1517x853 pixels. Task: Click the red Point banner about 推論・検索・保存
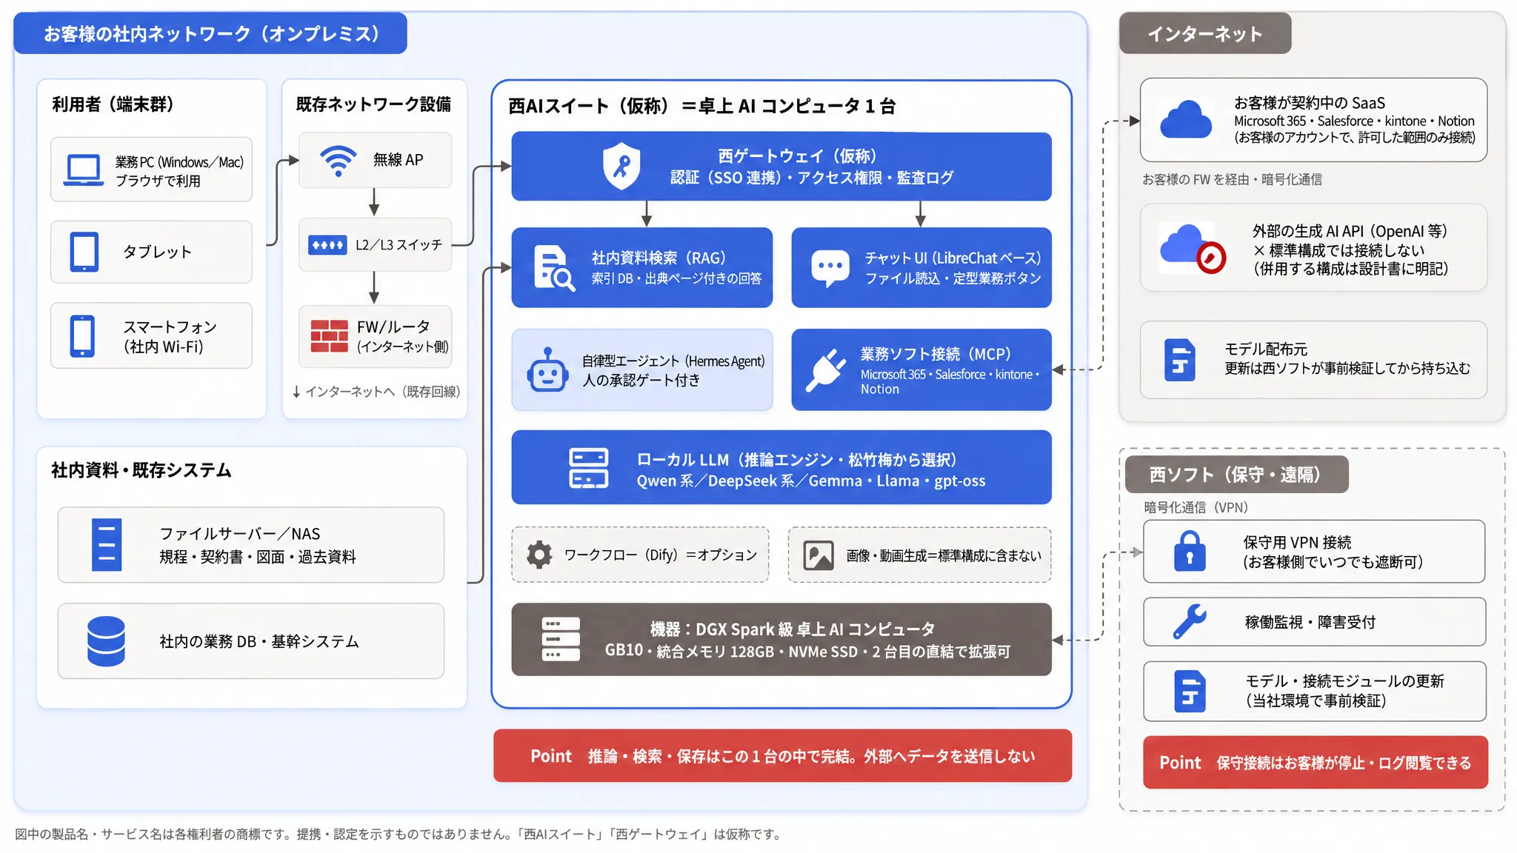pyautogui.click(x=782, y=756)
